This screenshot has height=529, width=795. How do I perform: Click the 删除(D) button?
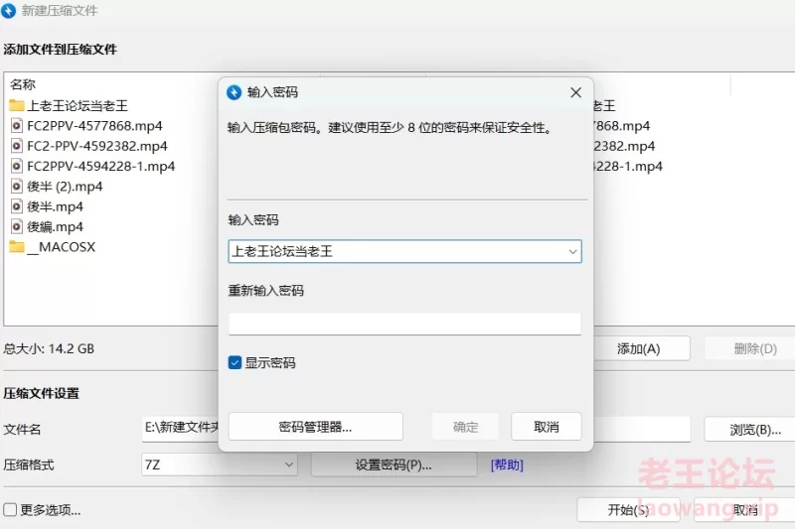tap(750, 348)
